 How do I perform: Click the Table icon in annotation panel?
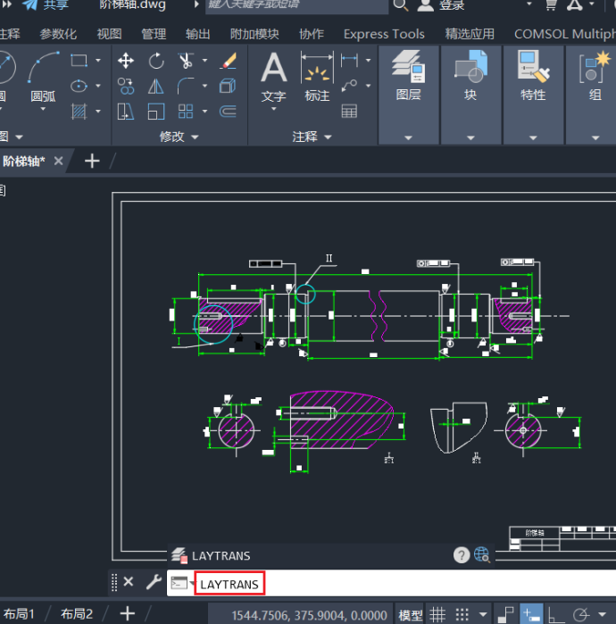tap(349, 112)
